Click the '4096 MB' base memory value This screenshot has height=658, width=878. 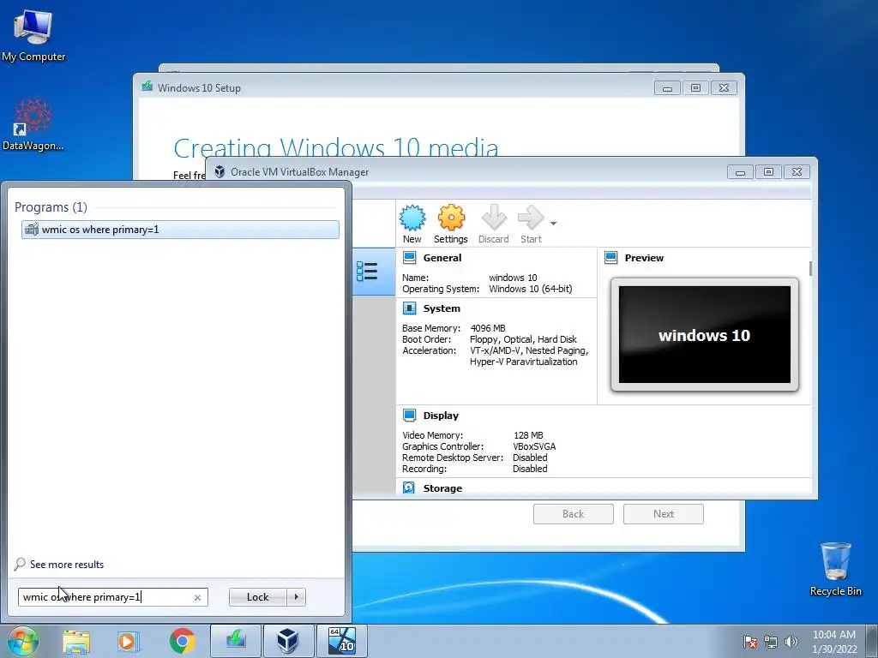pyautogui.click(x=488, y=328)
